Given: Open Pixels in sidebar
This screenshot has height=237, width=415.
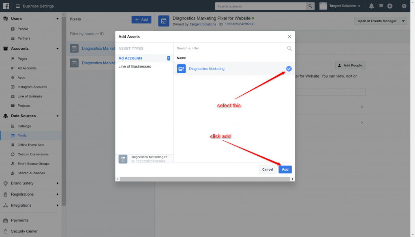Looking at the screenshot, I should point(22,135).
